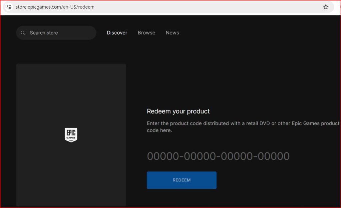Click the Redeem your product heading
This screenshot has height=208, width=341.
[x=178, y=111]
